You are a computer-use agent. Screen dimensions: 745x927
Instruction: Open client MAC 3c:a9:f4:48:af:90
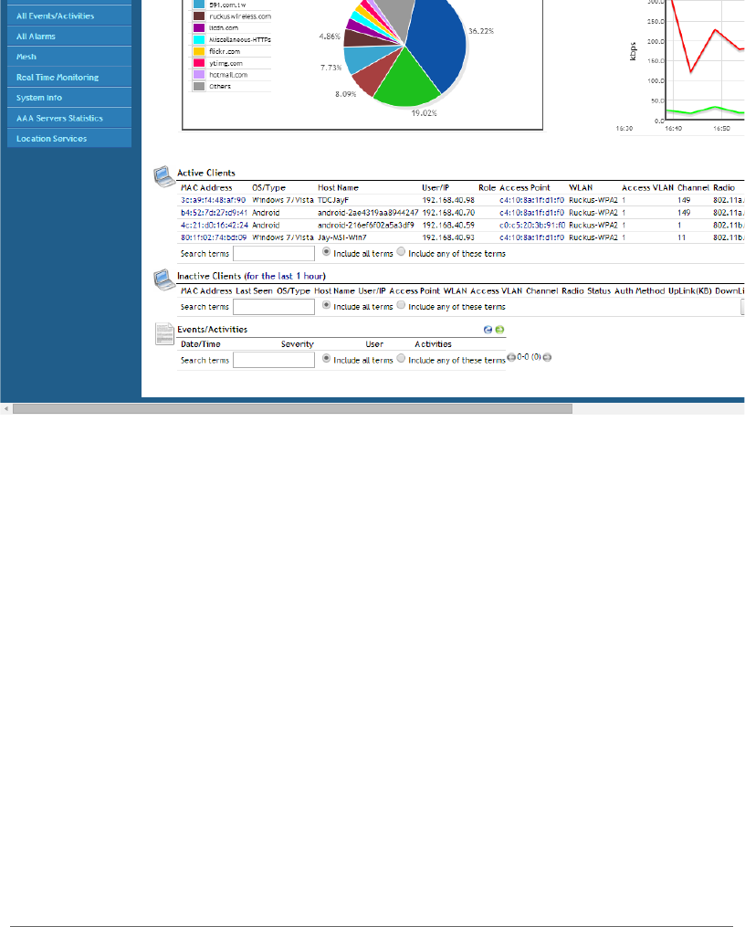point(214,200)
